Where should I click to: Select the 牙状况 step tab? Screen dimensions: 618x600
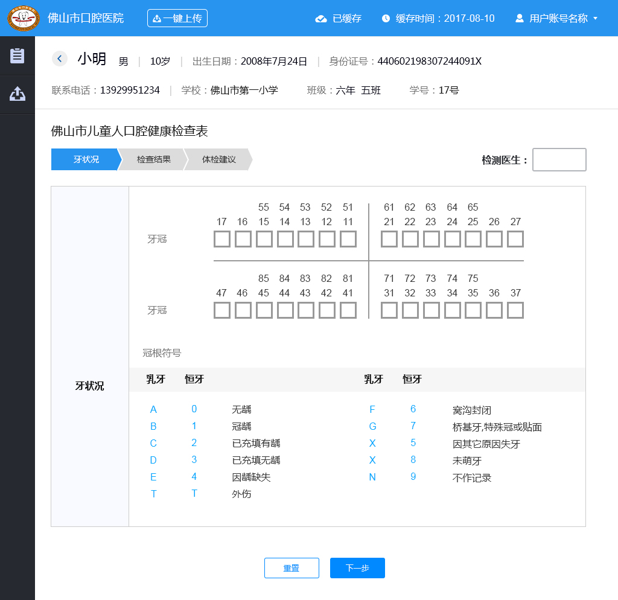coord(86,160)
